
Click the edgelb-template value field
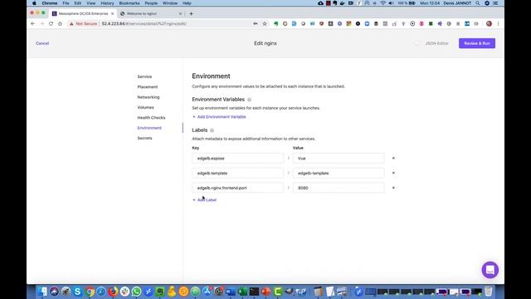[339, 173]
